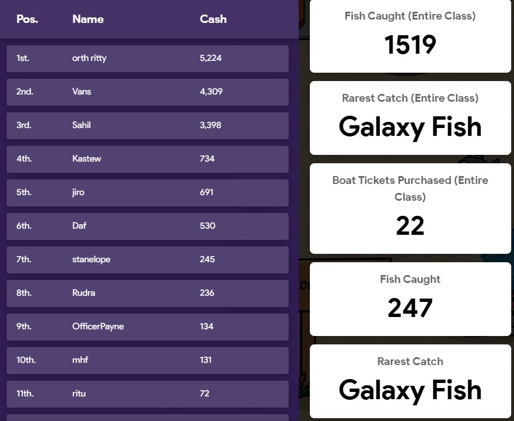Click the Vans leaderboard row
Screen dimensions: 514x421
148,92
